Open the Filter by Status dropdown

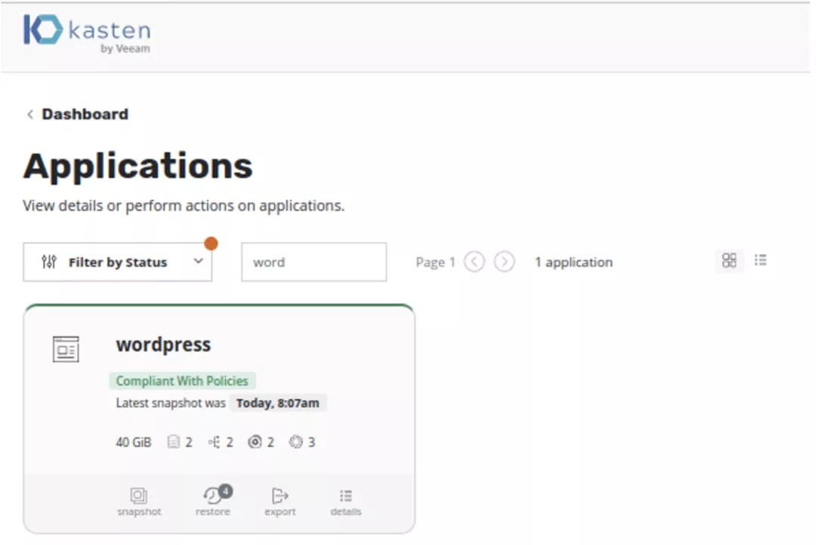(x=117, y=262)
